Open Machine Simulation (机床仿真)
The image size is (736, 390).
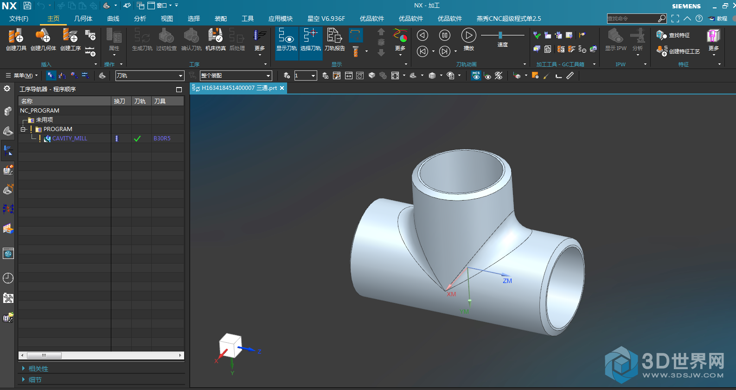tap(215, 39)
